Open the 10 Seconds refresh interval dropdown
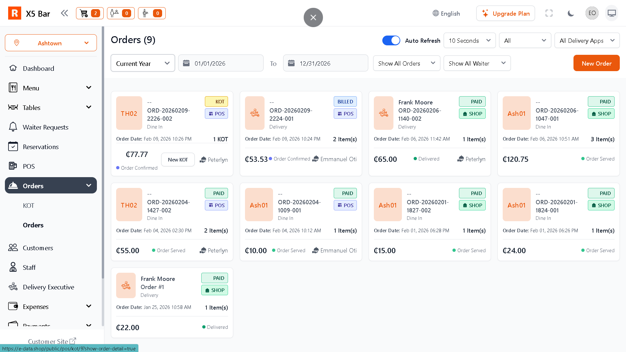 click(469, 40)
